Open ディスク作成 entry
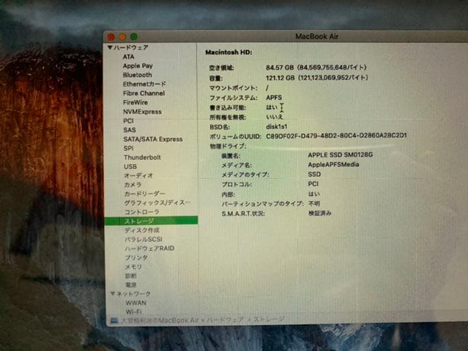The image size is (468, 351). 142,230
